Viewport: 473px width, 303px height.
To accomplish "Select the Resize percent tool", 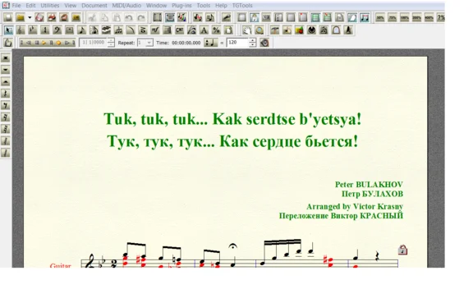I will pyautogui.click(x=216, y=30).
